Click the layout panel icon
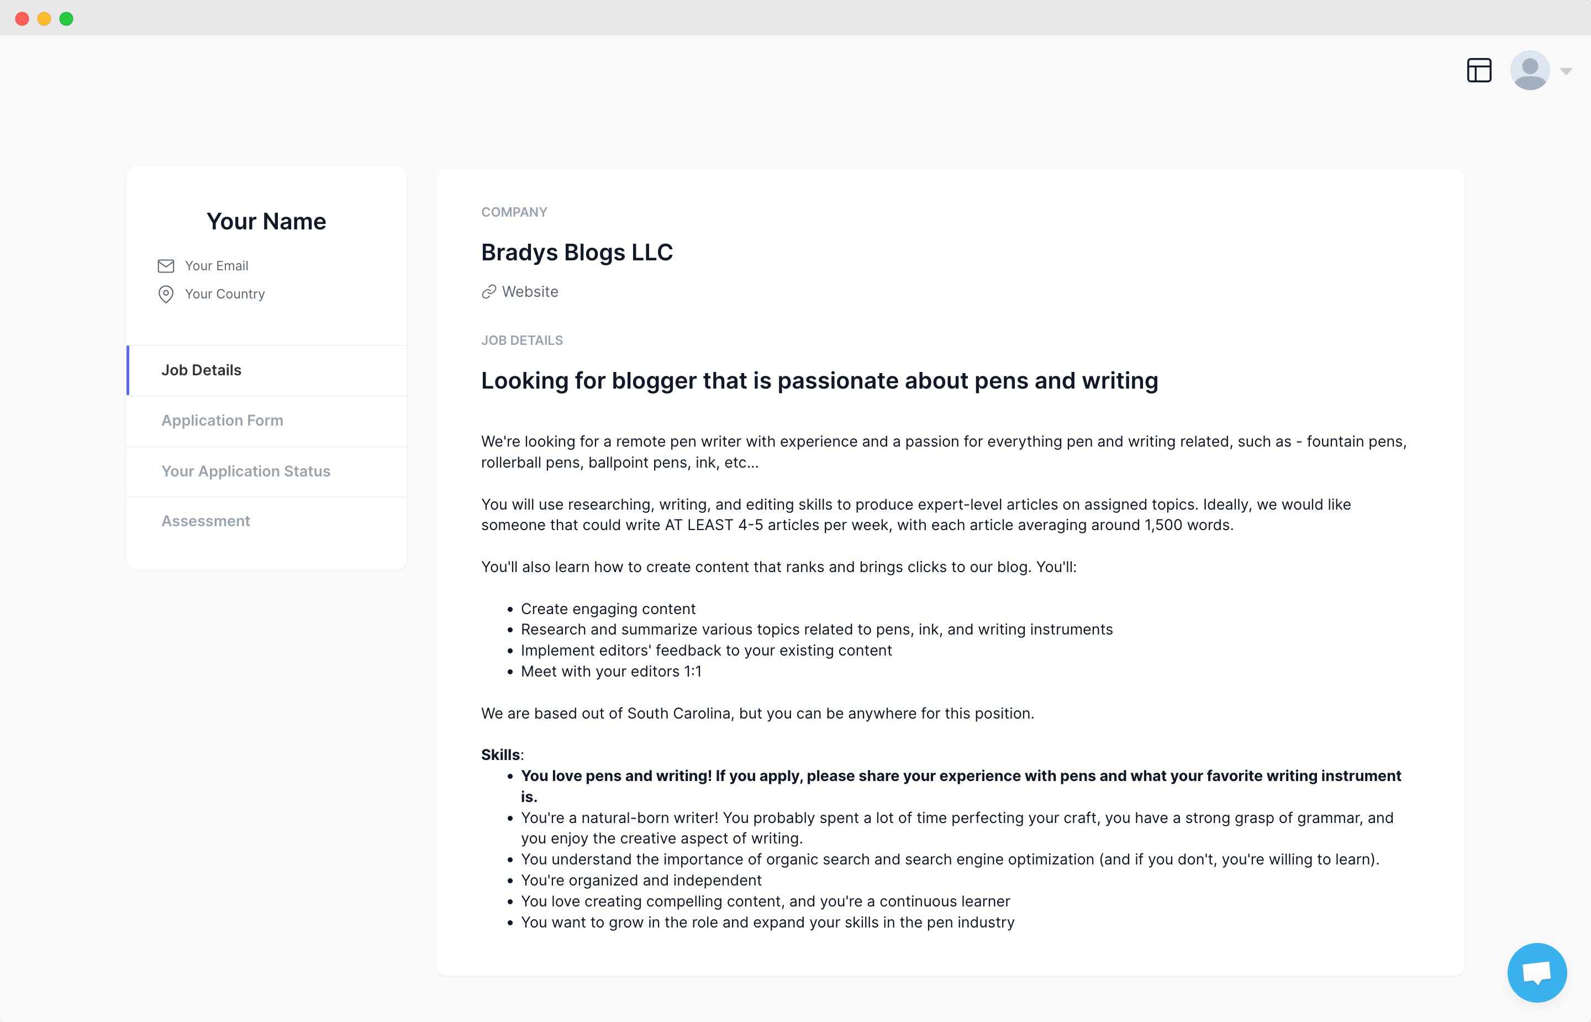 (1479, 70)
